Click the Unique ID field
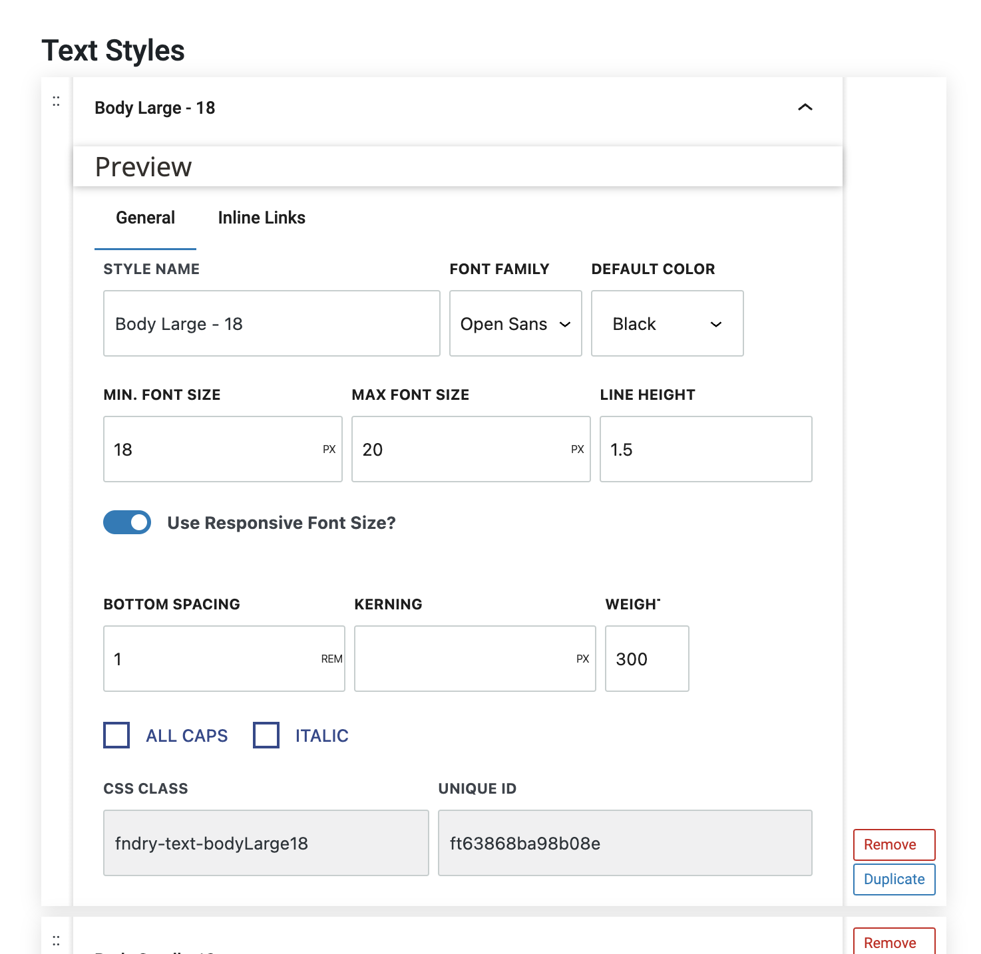 624,843
